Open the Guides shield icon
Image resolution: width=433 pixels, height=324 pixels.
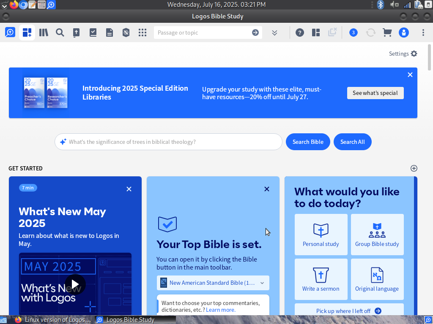(x=126, y=32)
